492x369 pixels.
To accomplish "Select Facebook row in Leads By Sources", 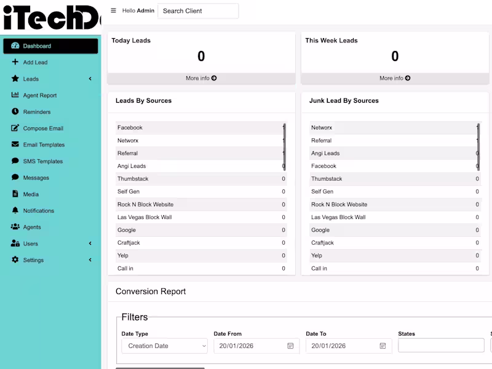I will 201,128.
